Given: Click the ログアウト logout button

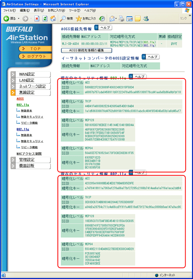Looking at the screenshot, I should tap(35, 57).
